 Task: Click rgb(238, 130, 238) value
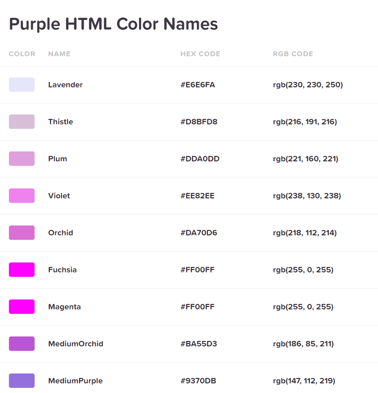coord(307,196)
